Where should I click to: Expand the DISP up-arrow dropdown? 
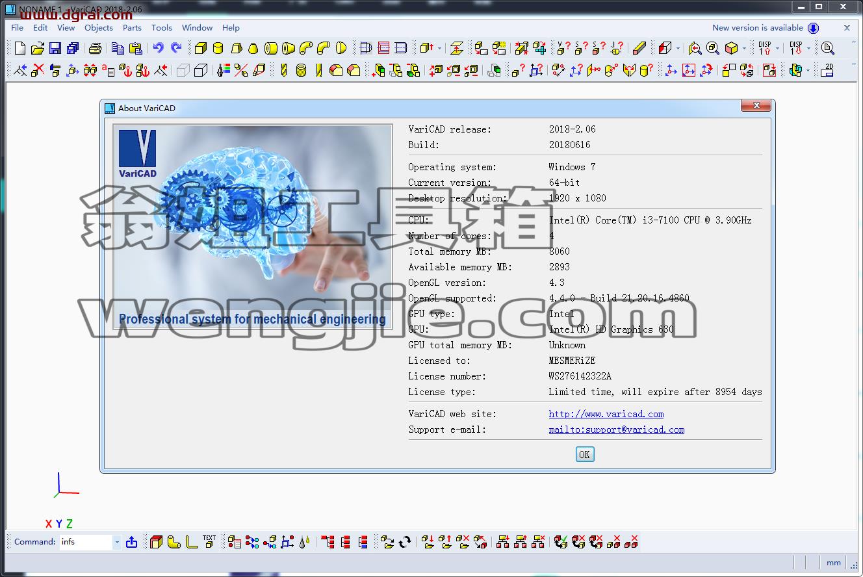[777, 48]
